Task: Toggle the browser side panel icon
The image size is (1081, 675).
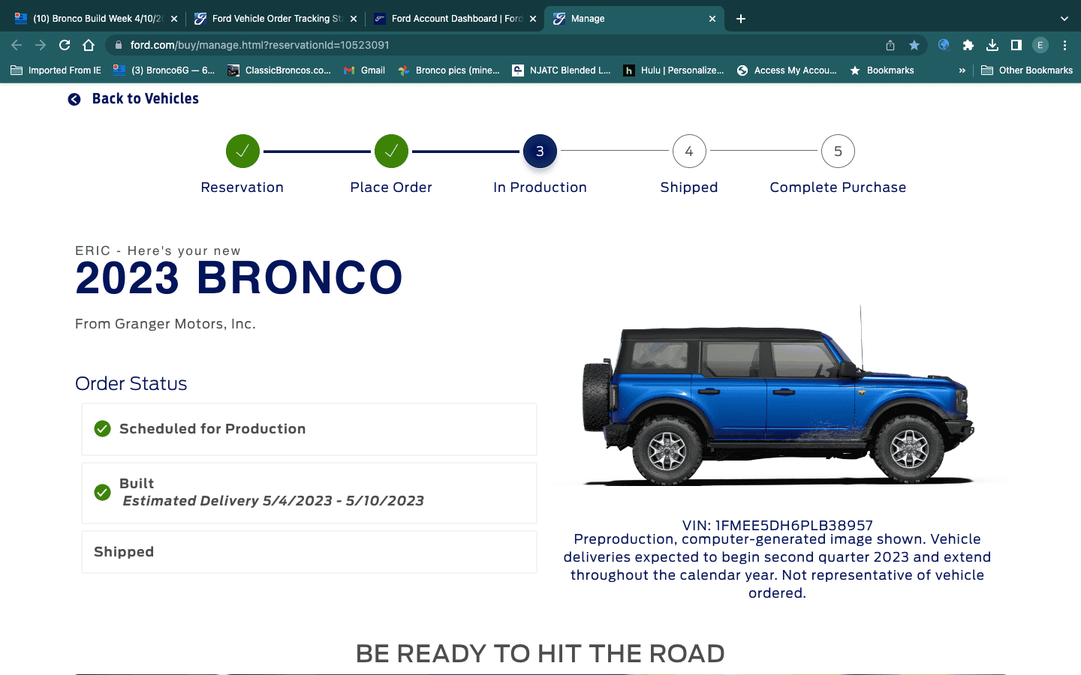Action: [x=1016, y=45]
